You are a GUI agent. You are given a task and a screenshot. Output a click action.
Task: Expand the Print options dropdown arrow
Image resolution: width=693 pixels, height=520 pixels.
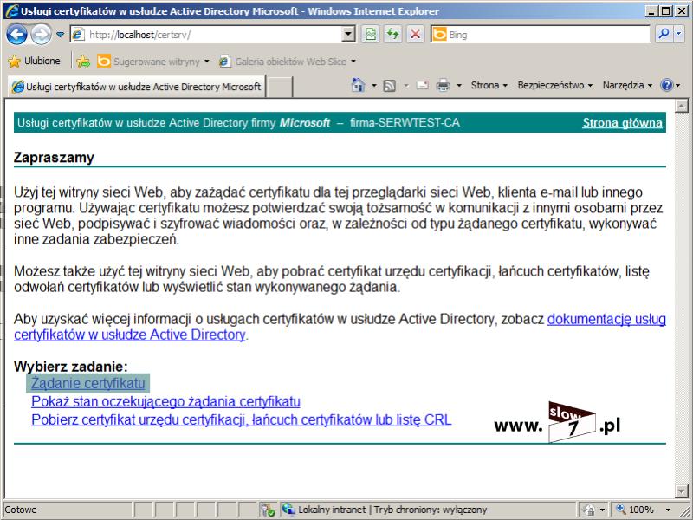[x=459, y=85]
